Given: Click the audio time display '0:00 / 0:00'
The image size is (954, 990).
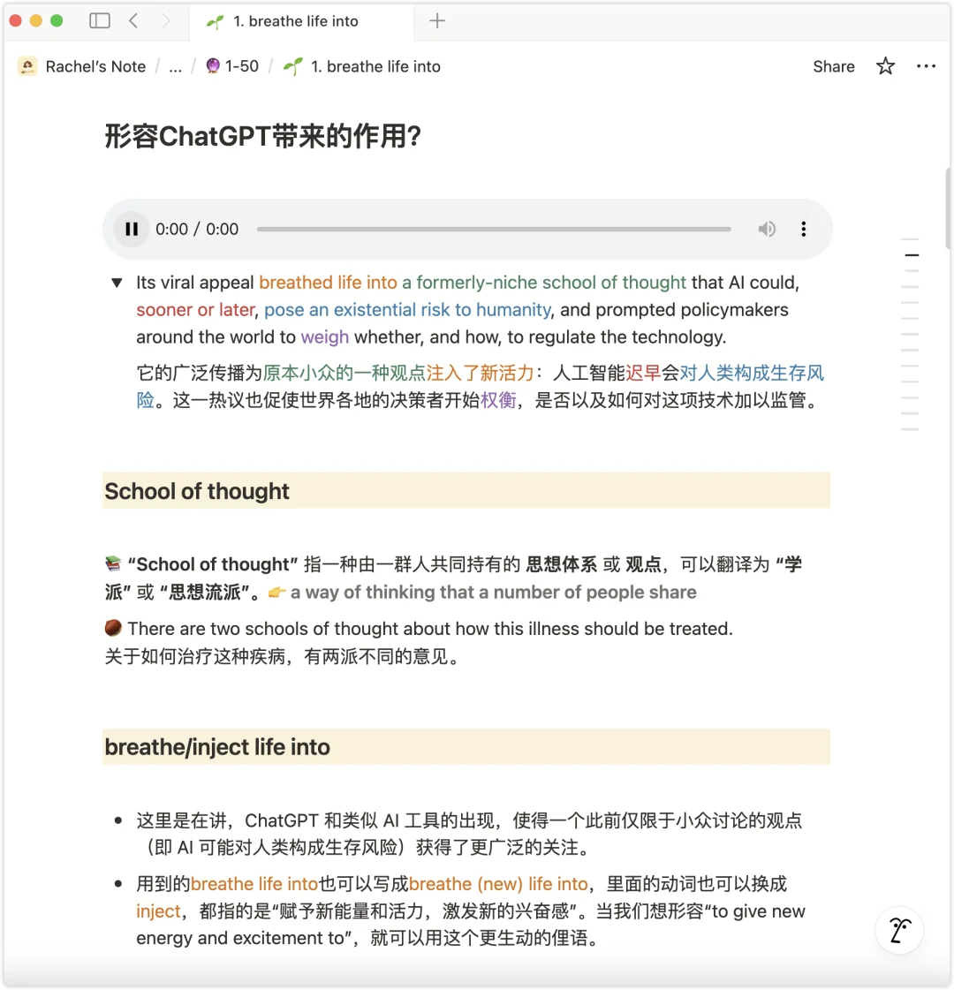Looking at the screenshot, I should click(197, 230).
